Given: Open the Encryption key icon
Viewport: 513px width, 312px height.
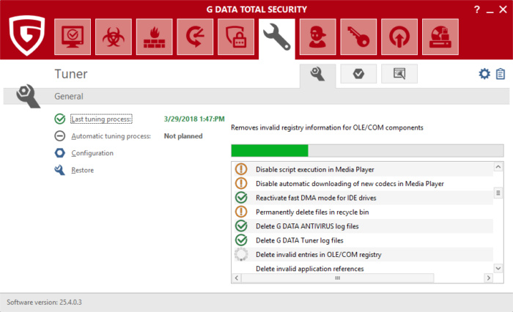Looking at the screenshot, I should coord(358,37).
